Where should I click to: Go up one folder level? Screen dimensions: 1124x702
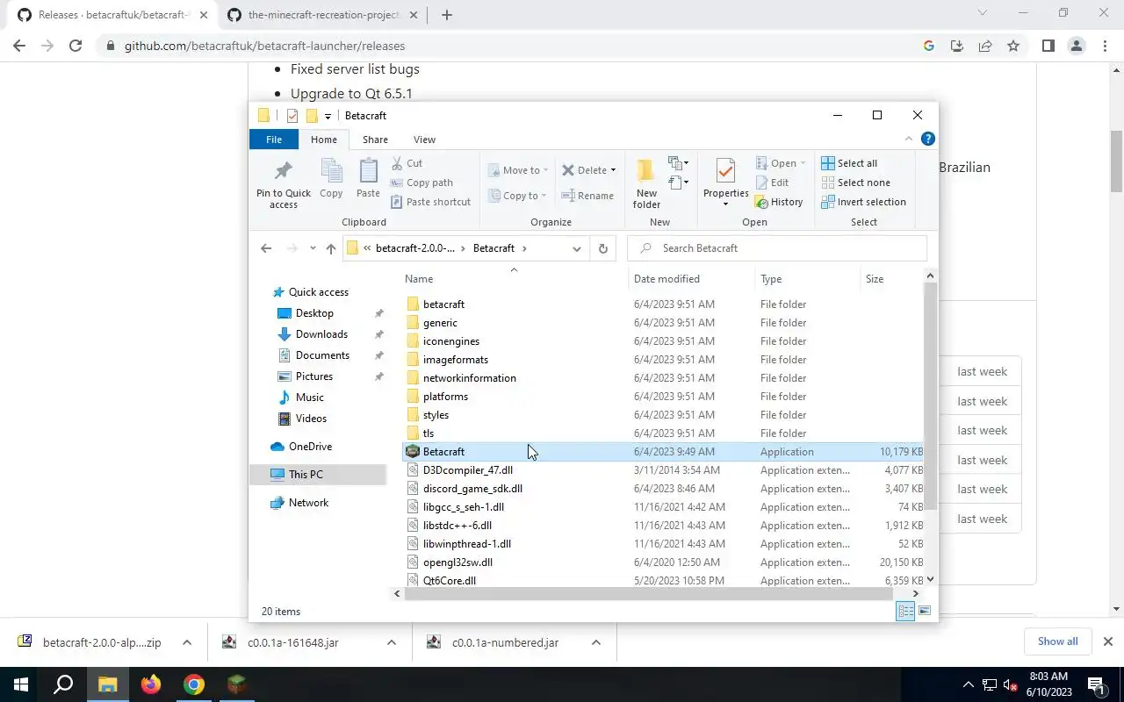point(331,248)
